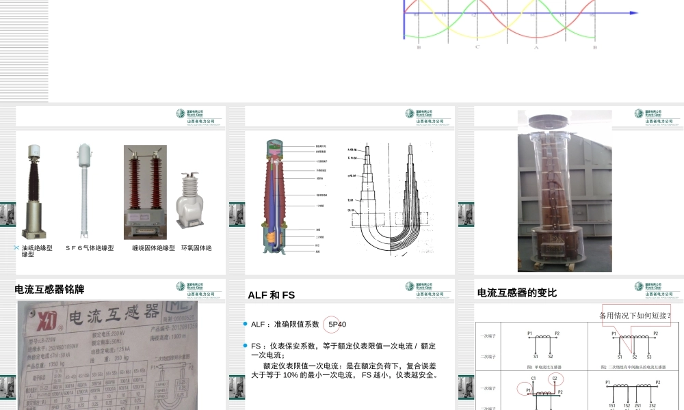Click the 一次端子 row label beside 图1

[x=488, y=336]
